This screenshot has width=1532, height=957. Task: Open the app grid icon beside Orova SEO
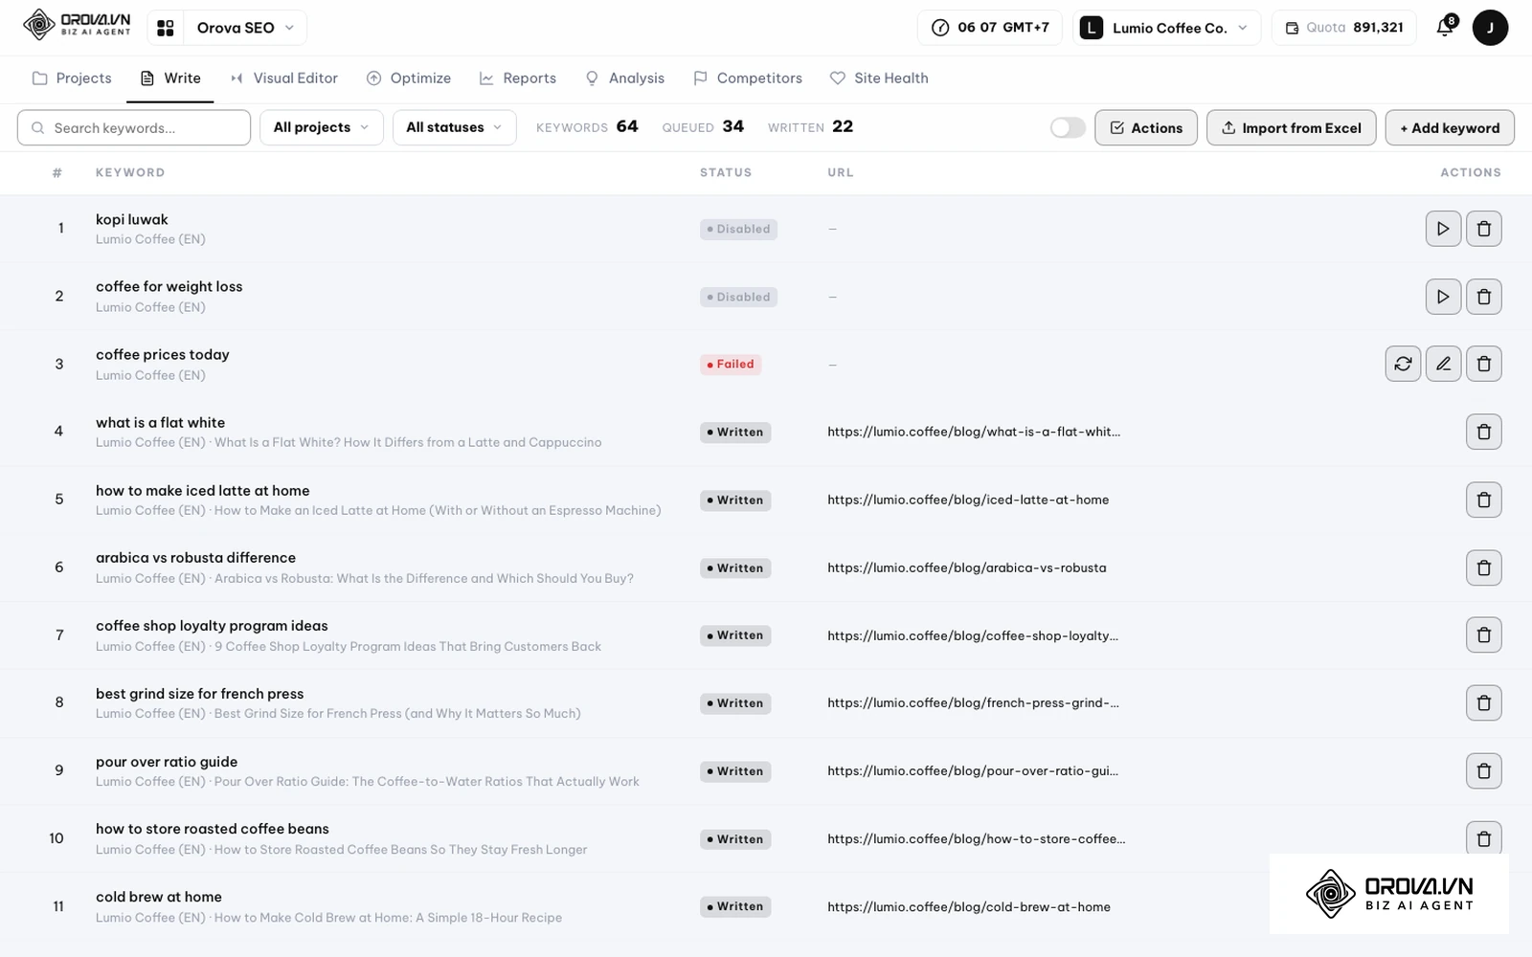(x=166, y=28)
